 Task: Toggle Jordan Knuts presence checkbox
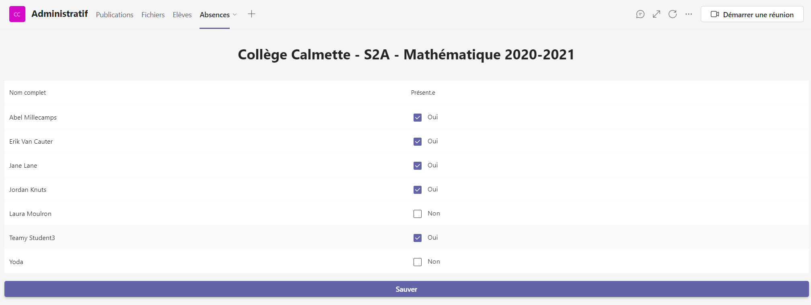pyautogui.click(x=418, y=190)
